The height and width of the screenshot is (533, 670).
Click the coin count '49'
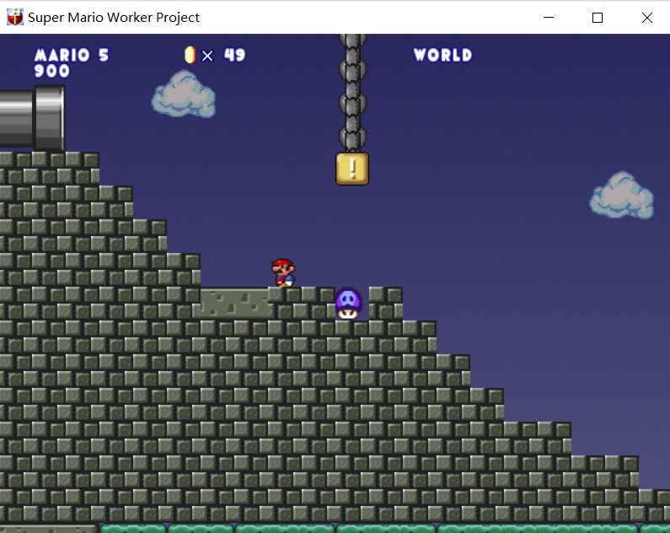click(x=234, y=55)
